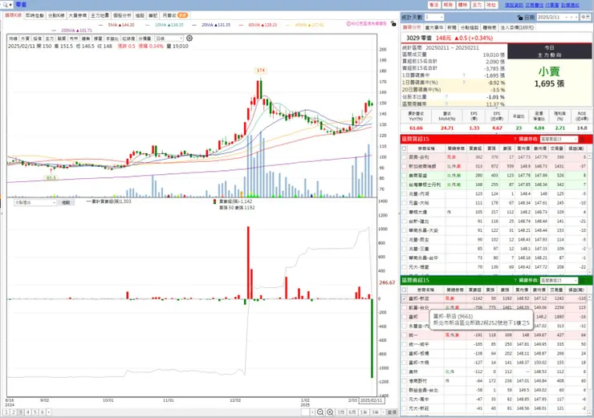
Task: Click the 今天 button
Action: tap(585, 18)
